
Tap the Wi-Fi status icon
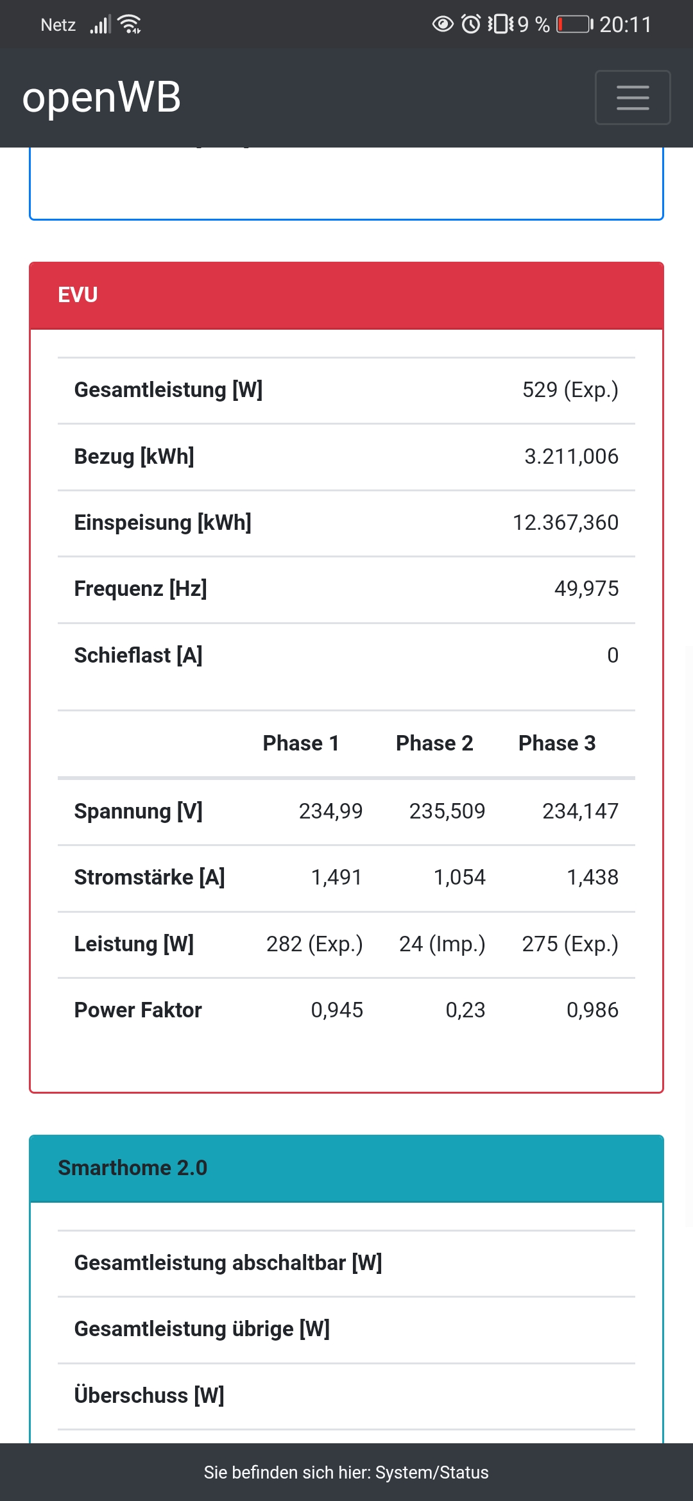coord(130,24)
